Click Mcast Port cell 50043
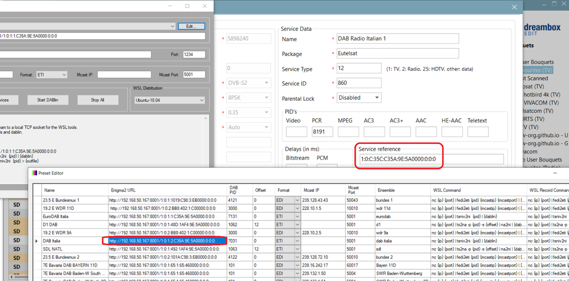The width and height of the screenshot is (569, 281). (x=361, y=201)
